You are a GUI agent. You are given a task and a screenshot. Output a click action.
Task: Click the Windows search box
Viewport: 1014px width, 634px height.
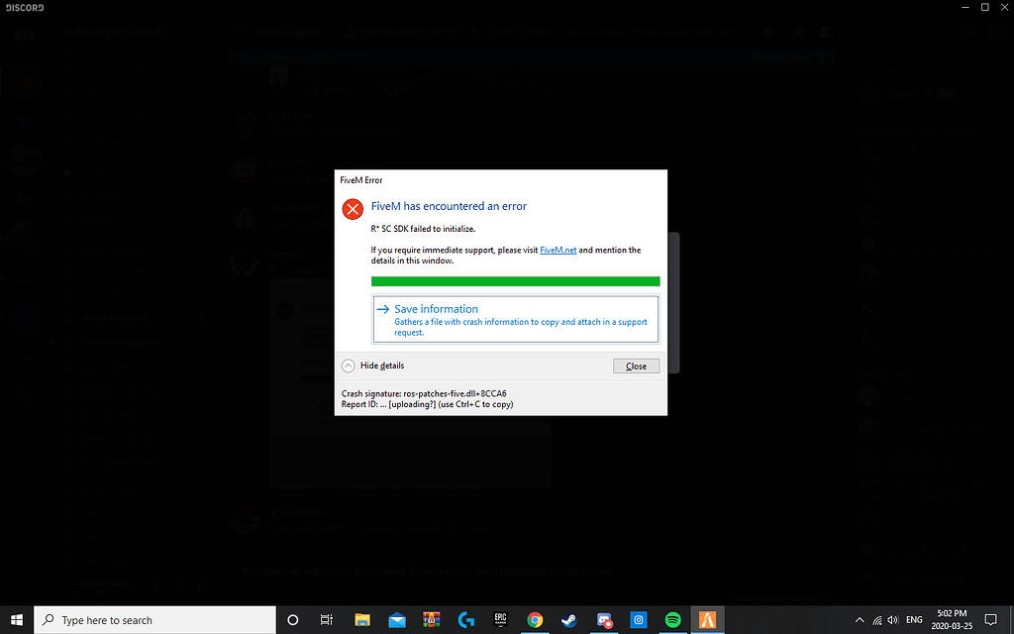pyautogui.click(x=149, y=620)
